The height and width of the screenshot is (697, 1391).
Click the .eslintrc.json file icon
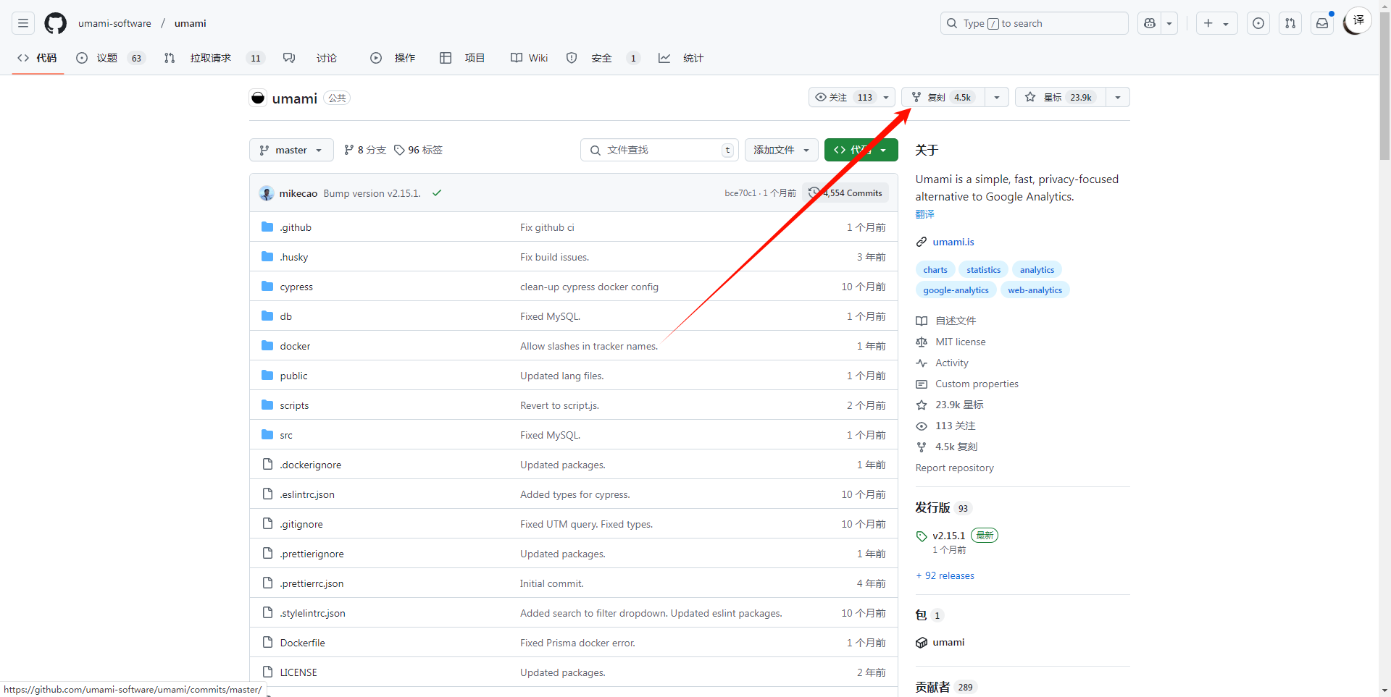pos(267,494)
